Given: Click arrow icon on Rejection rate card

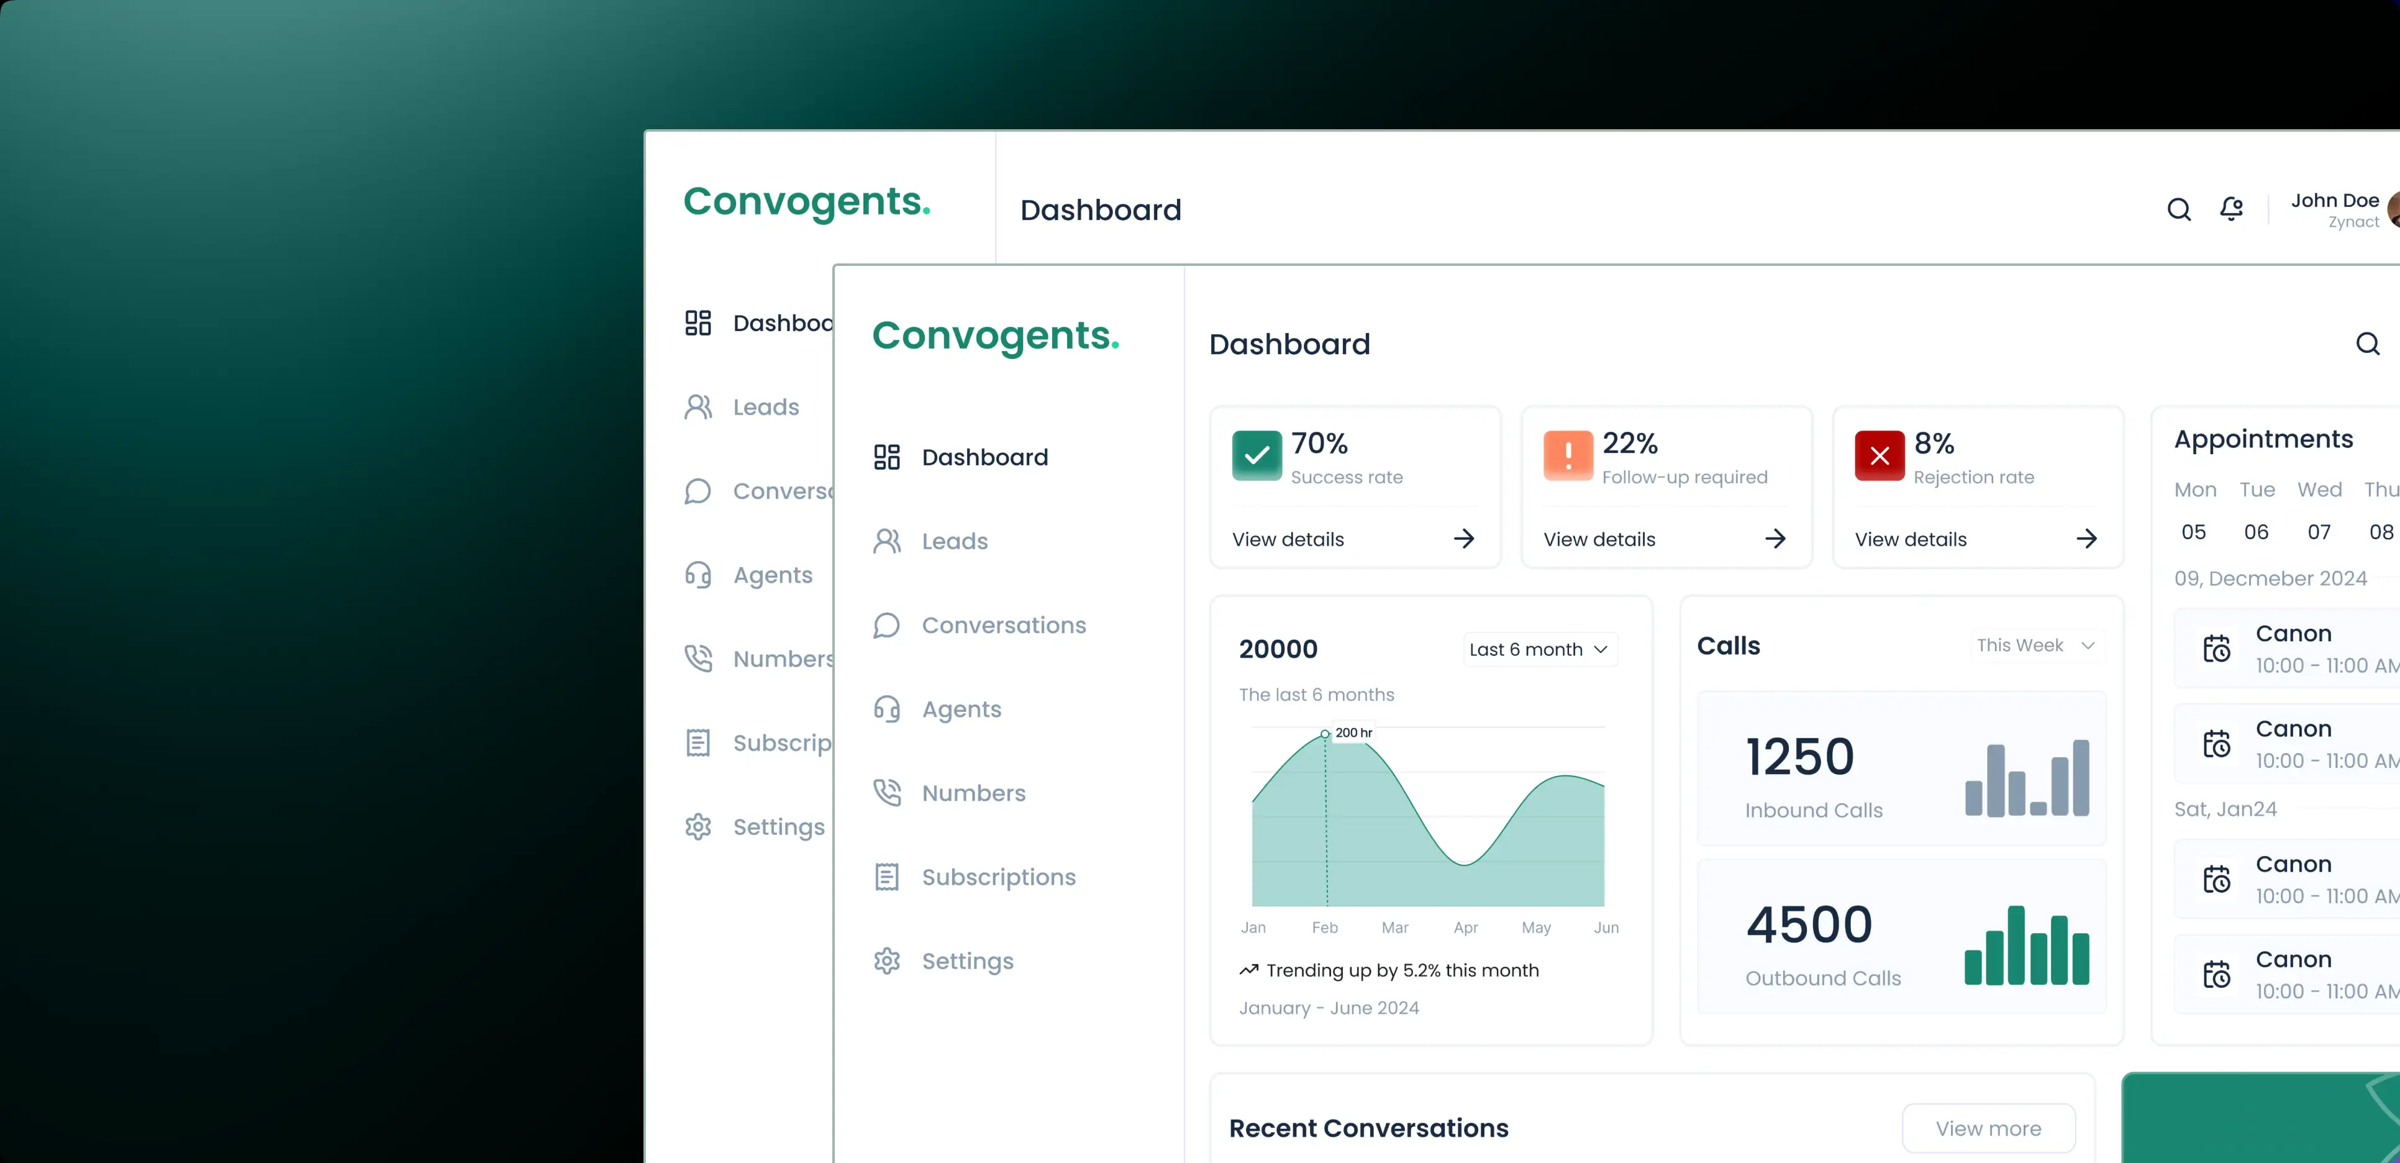Looking at the screenshot, I should (x=2086, y=539).
